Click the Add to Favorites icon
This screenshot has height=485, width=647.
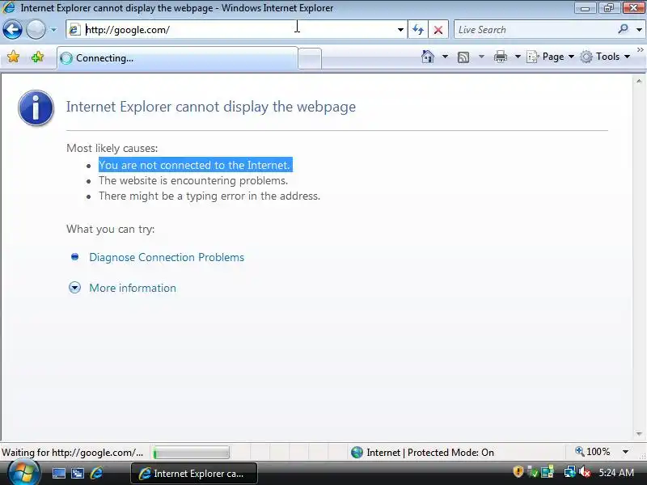[37, 57]
